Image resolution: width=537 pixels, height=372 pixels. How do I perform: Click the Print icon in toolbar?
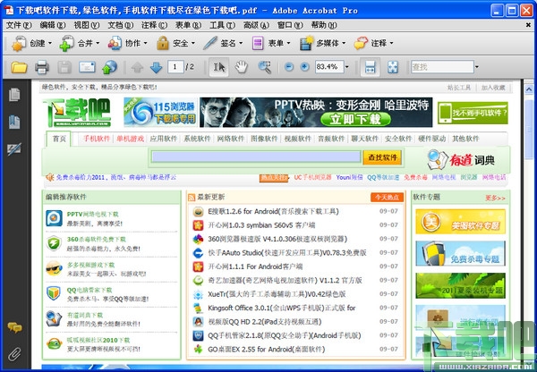42,67
